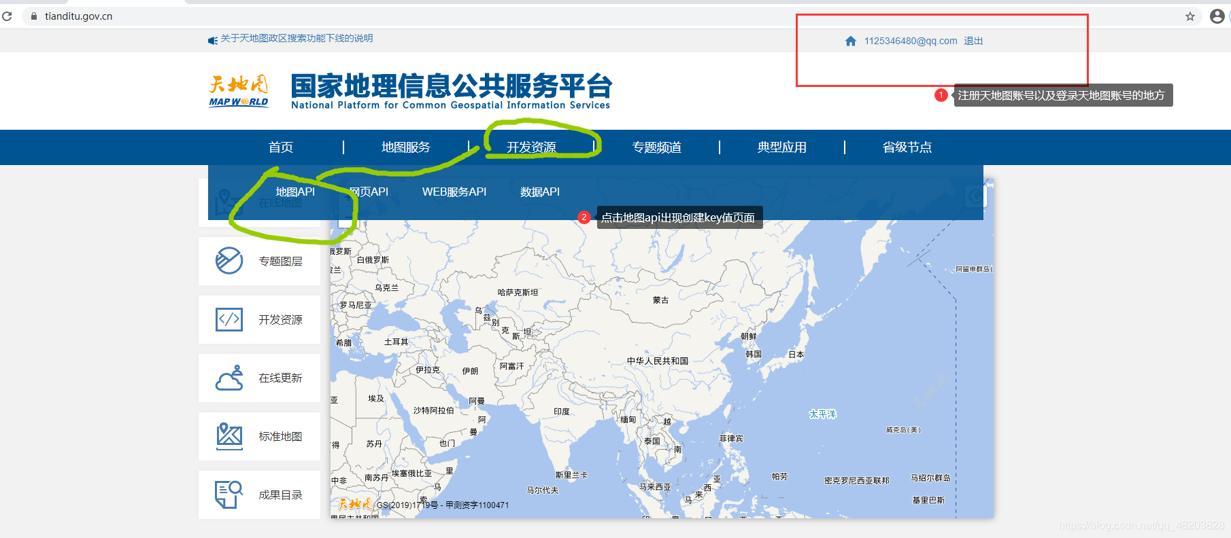Viewport: 1231px width, 538px height.
Task: Click the 菲律宾 label on map
Action: tap(731, 439)
